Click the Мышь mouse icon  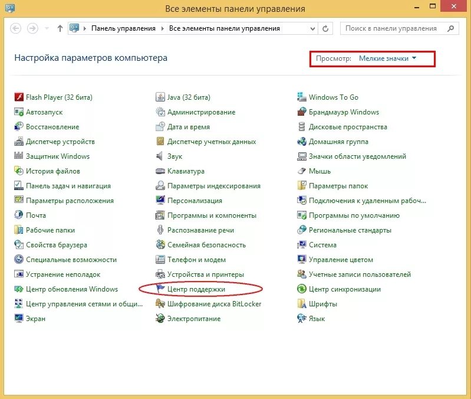pyautogui.click(x=302, y=171)
